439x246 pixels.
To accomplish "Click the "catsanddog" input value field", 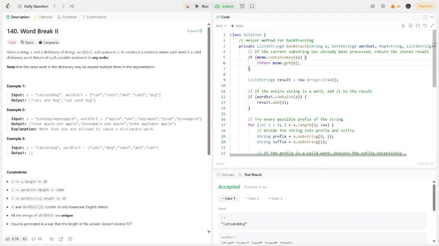I will (x=323, y=221).
